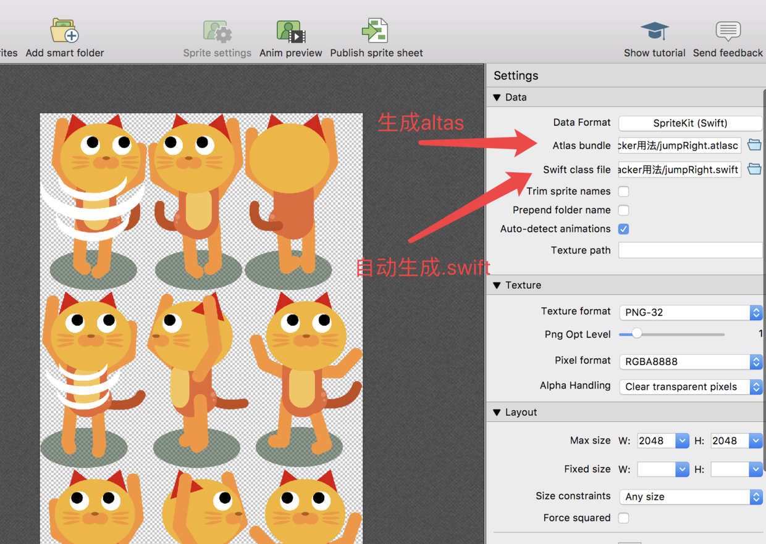Enable the Force squared checkbox
This screenshot has height=544, width=766.
(x=624, y=518)
